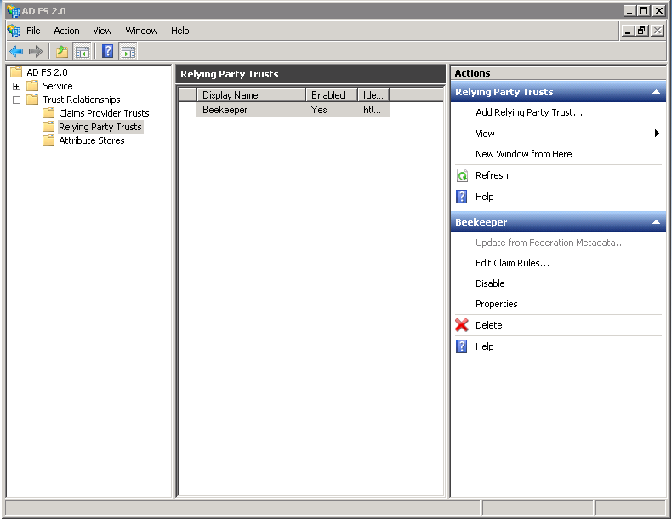Click the Claims Provider Trusts folder icon

pyautogui.click(x=48, y=112)
